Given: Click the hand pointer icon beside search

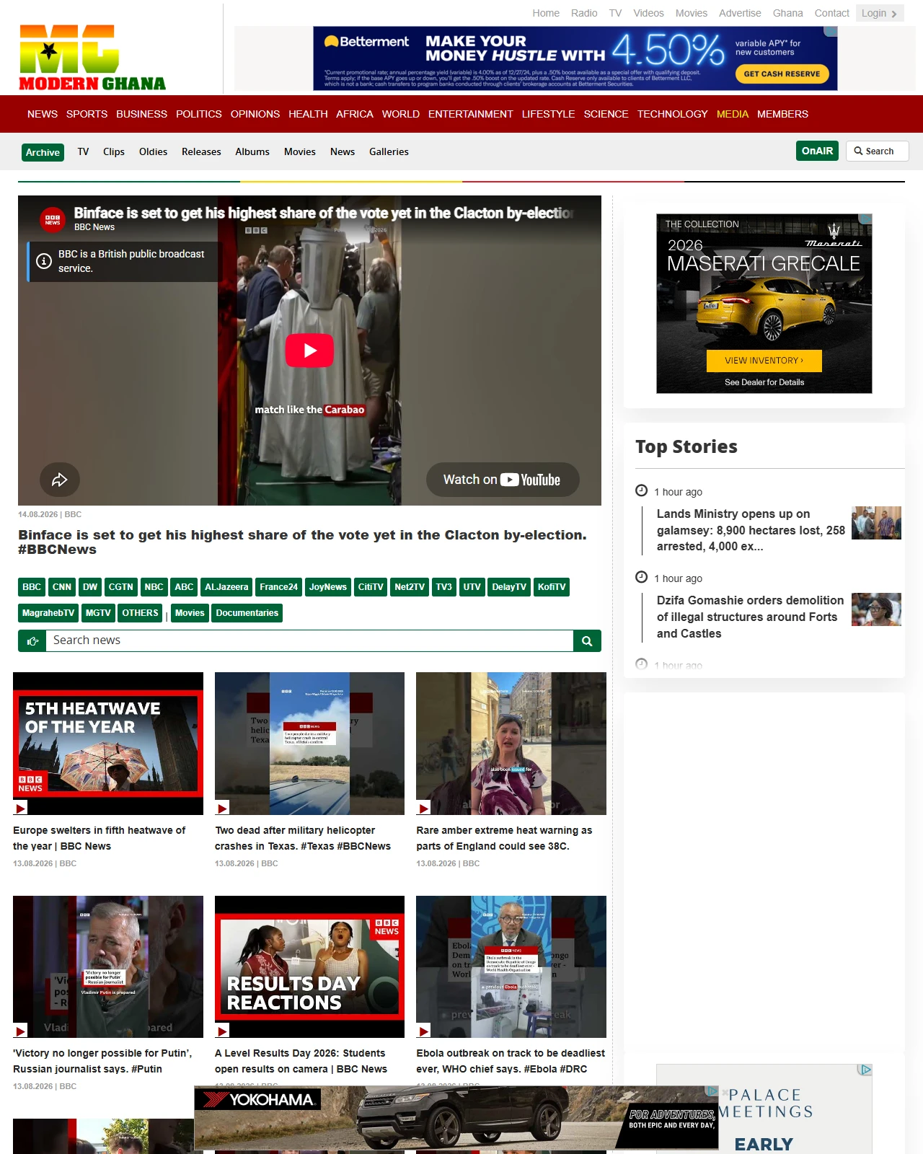Looking at the screenshot, I should click(x=32, y=640).
